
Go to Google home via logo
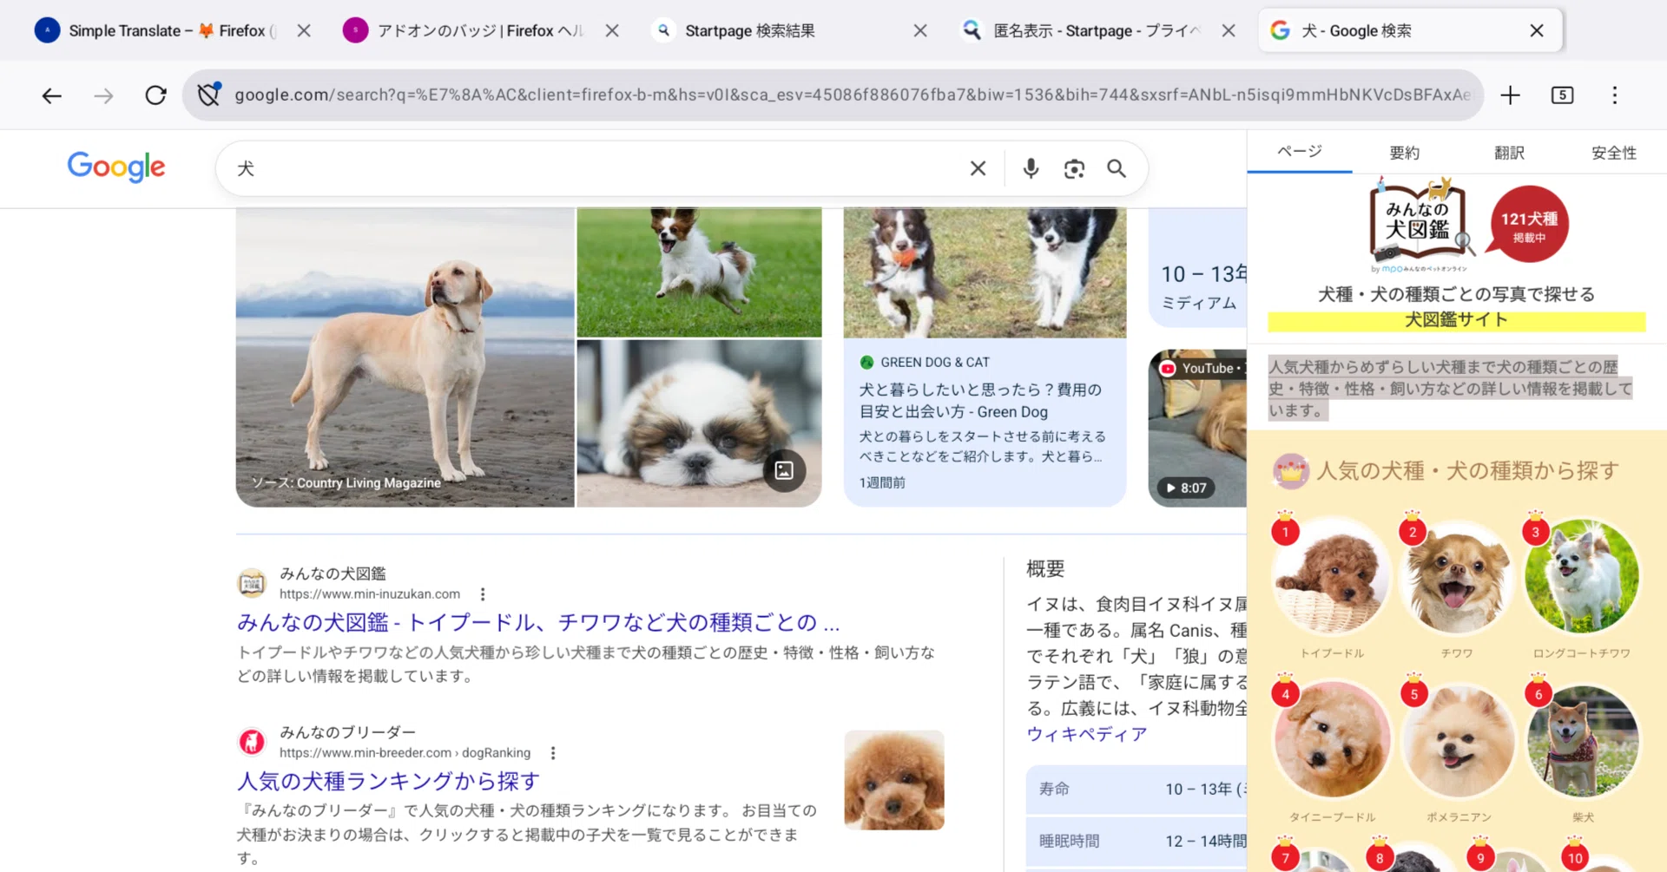(x=116, y=167)
